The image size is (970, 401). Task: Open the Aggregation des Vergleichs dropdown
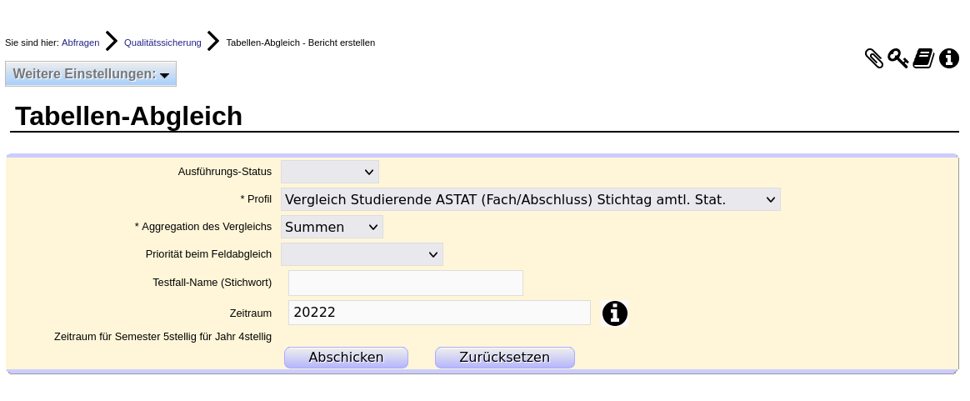[332, 227]
